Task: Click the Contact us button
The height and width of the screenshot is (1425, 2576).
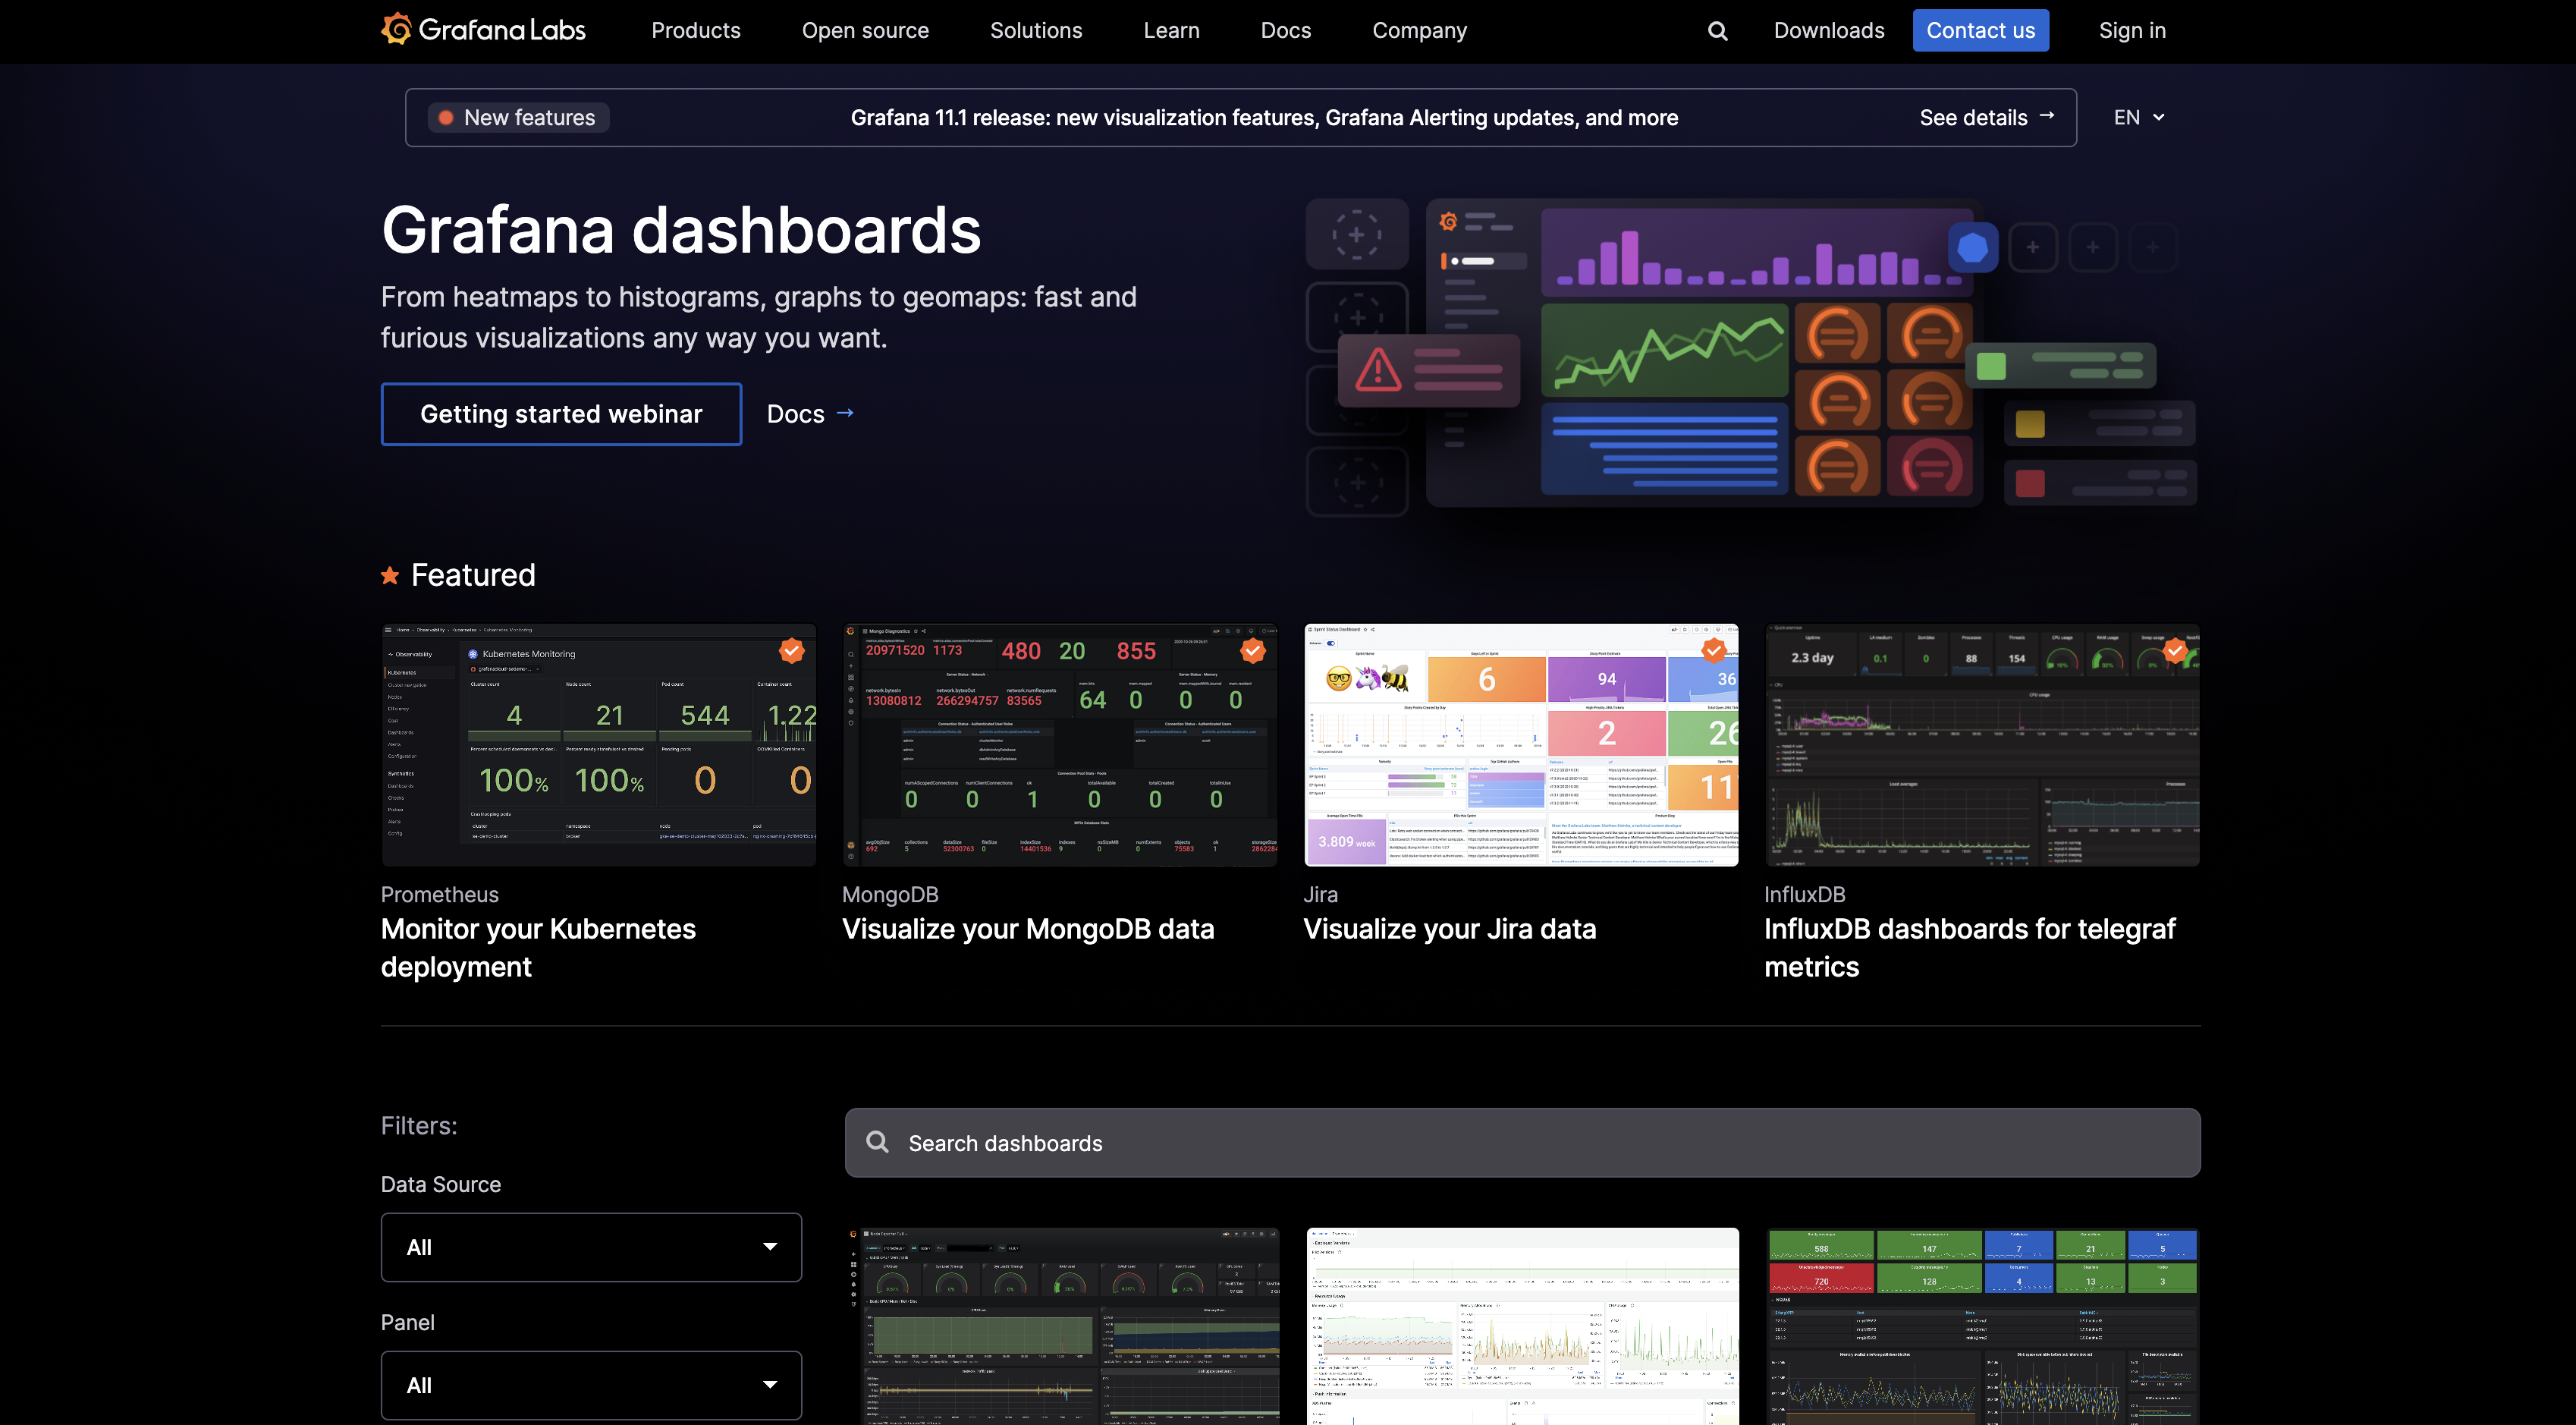Action: click(1980, 30)
